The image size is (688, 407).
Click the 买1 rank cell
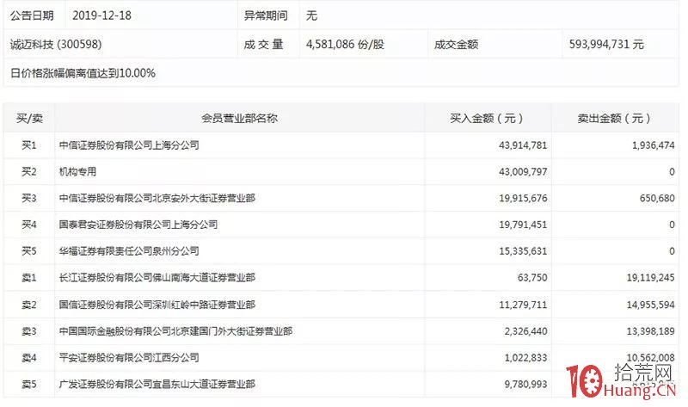click(29, 145)
